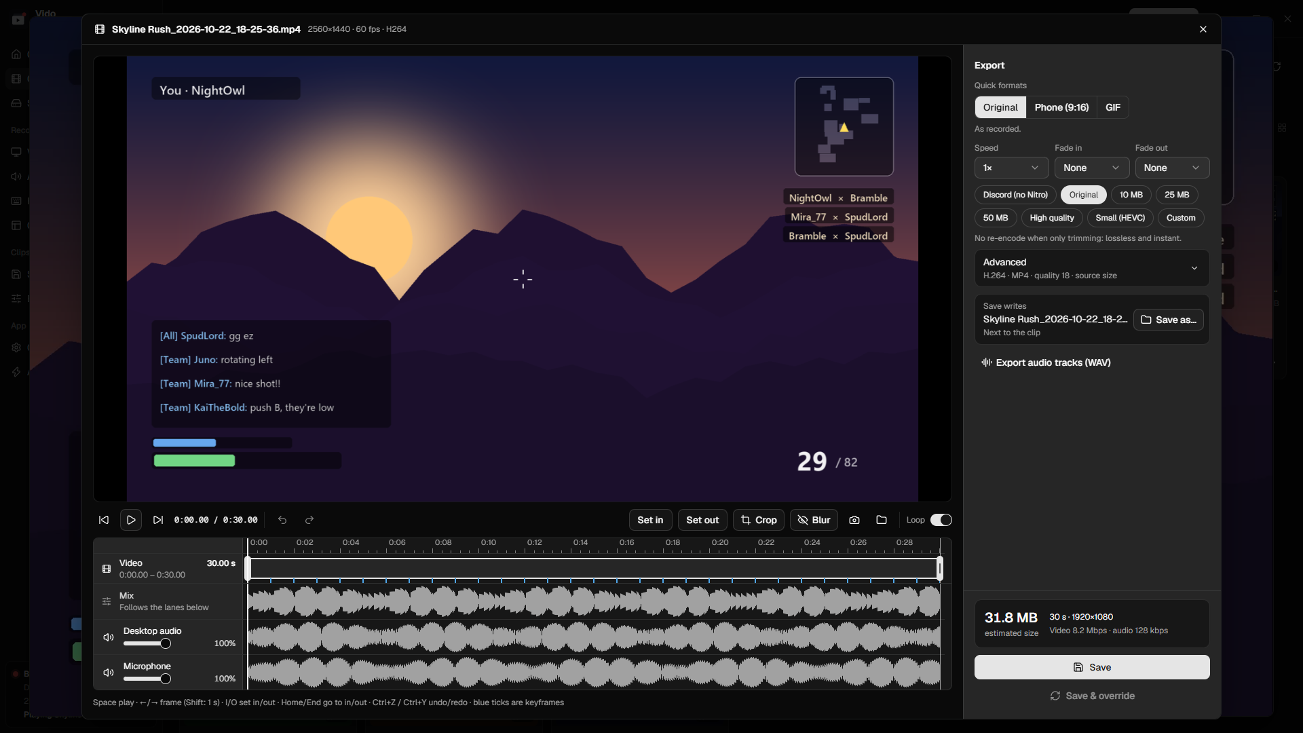Redo the last edit
Screen dimensions: 1303x733
[309, 520]
